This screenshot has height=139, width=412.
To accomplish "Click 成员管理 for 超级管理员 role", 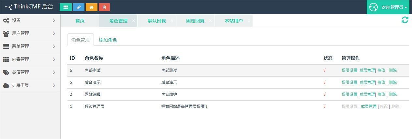I will 368,107.
